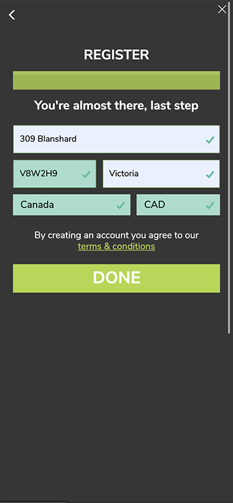Image resolution: width=233 pixels, height=503 pixels.
Task: Edit the V8W2H9 postal code field
Action: pos(55,174)
